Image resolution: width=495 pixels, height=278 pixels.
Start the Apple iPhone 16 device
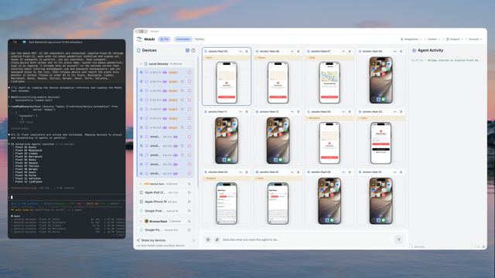tap(189, 202)
